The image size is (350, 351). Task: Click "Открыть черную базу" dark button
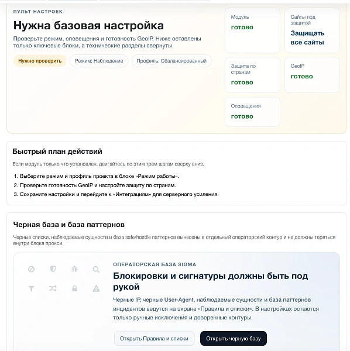[234, 339]
